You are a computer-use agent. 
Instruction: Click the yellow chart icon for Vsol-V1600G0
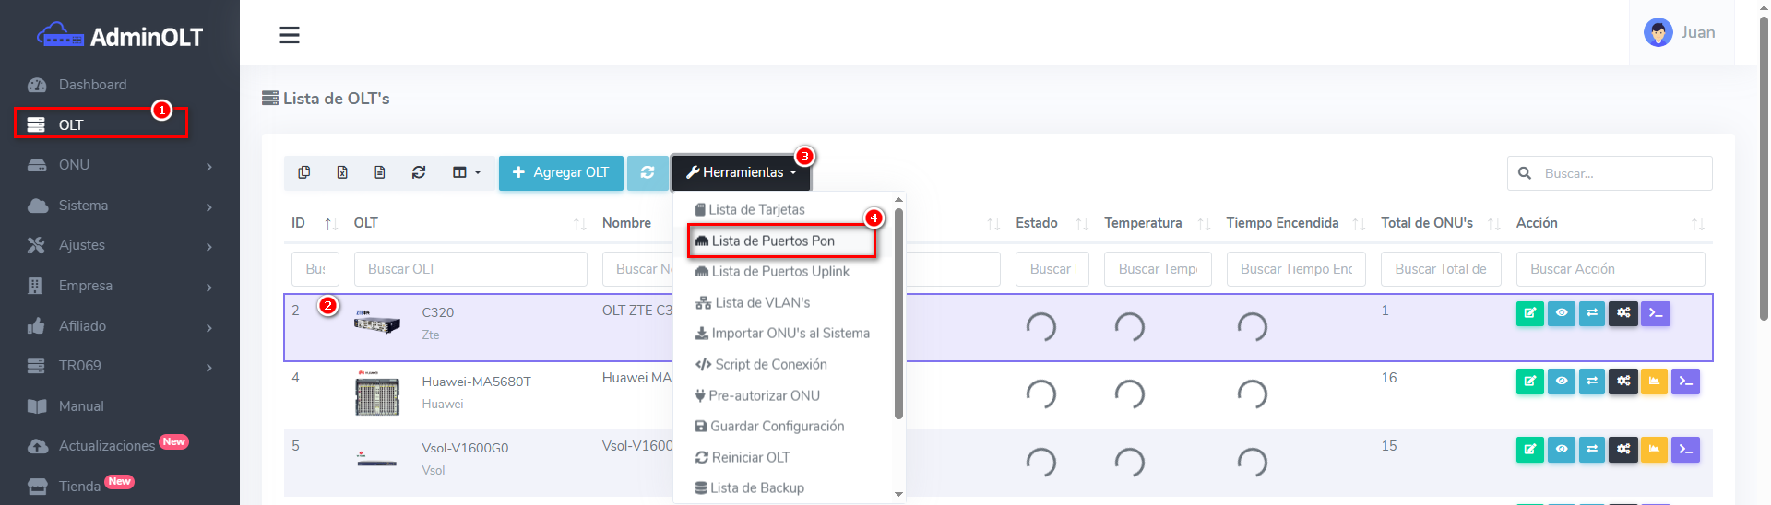point(1654,450)
